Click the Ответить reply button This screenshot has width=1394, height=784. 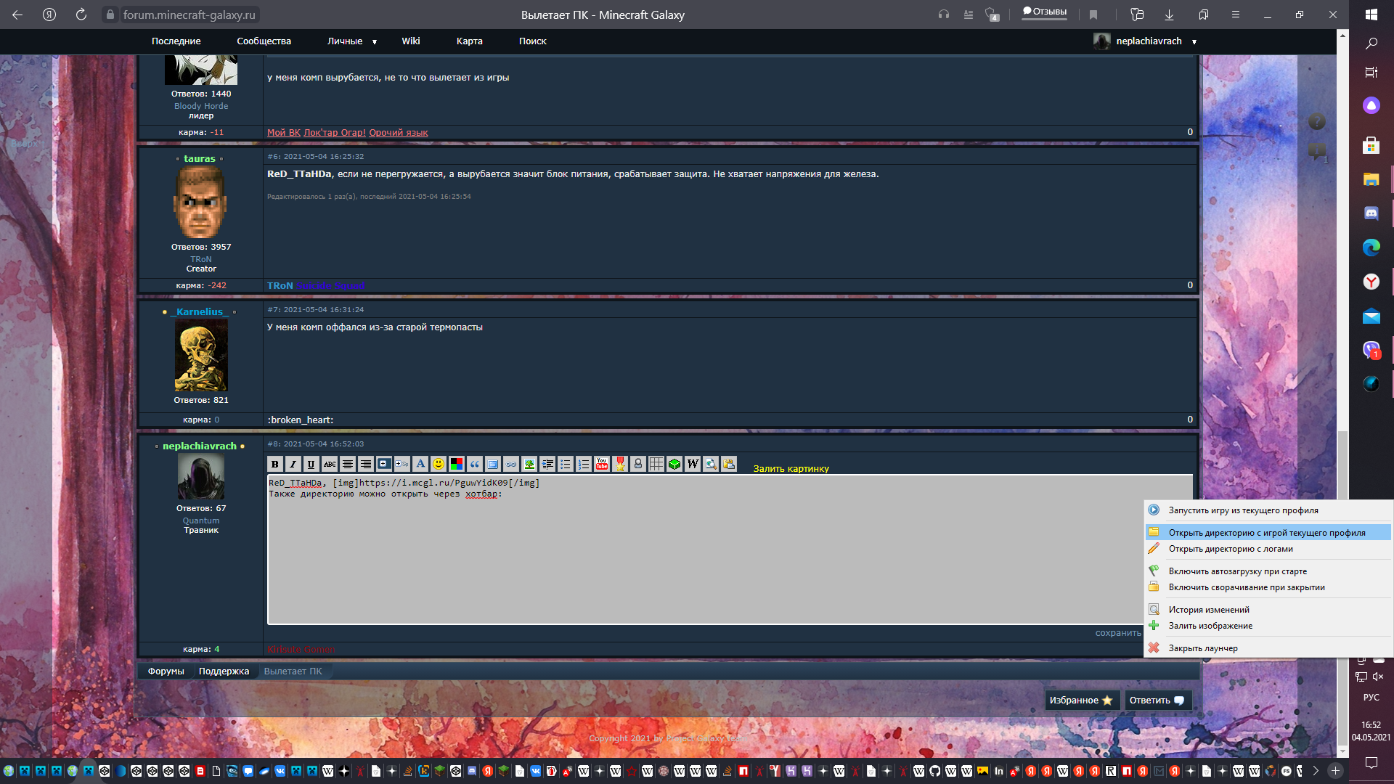1157,701
